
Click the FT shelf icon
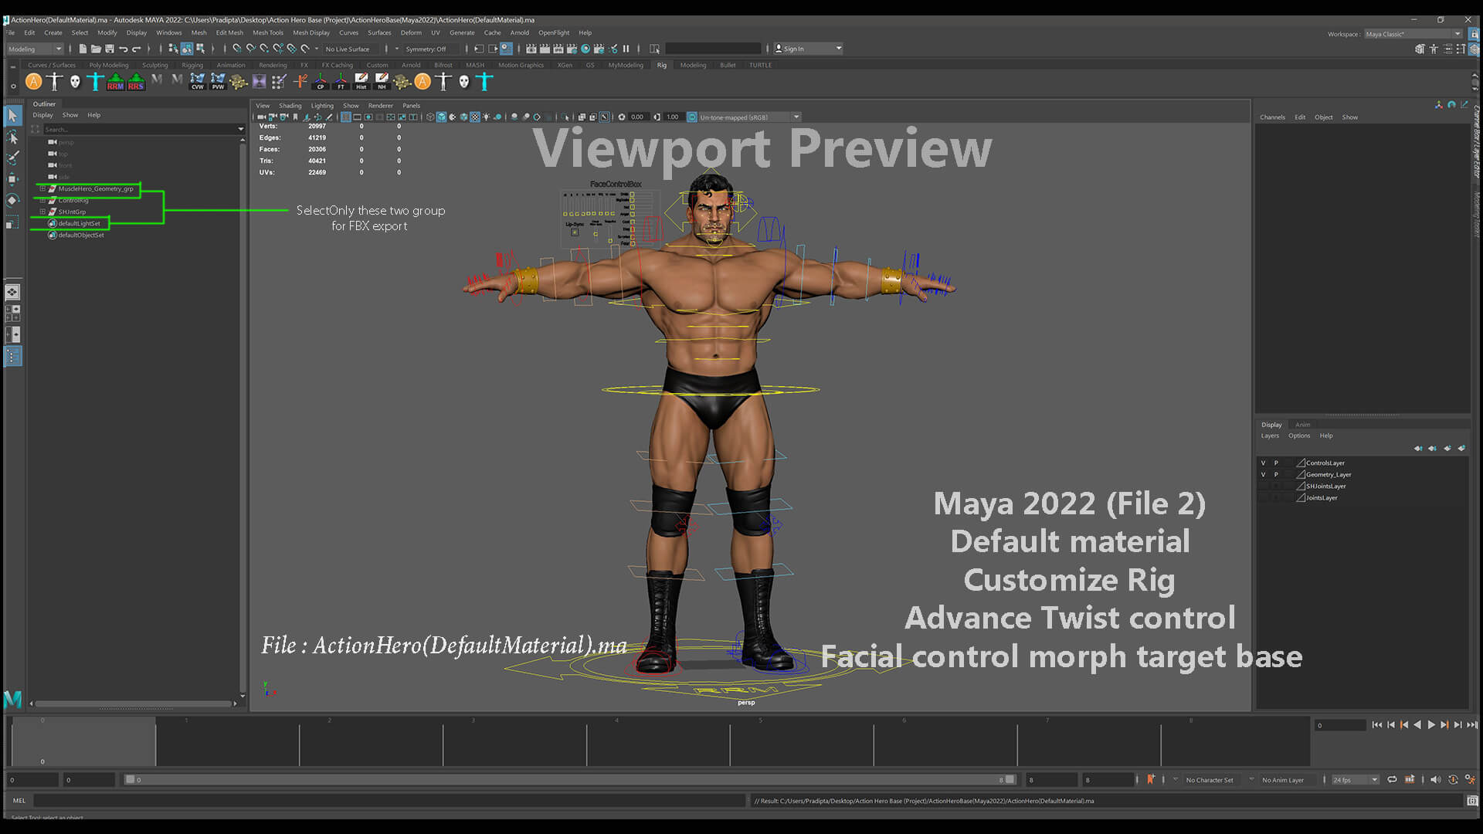click(341, 81)
